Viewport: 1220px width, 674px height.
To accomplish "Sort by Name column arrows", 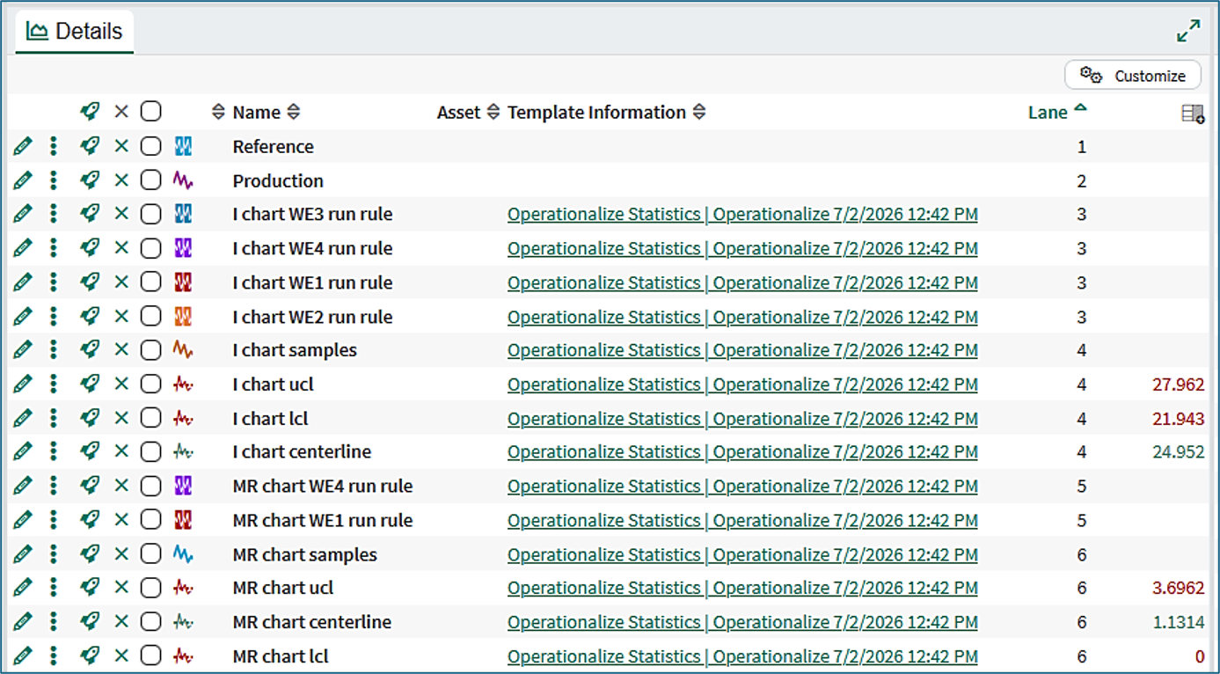I will (294, 113).
